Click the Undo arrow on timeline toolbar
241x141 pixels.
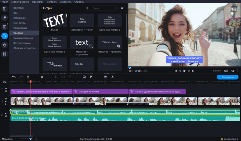click(x=14, y=77)
